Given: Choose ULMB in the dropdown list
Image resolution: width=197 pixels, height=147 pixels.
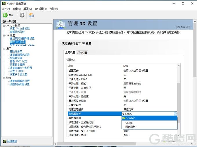Looking at the screenshot, I should pos(149,122).
